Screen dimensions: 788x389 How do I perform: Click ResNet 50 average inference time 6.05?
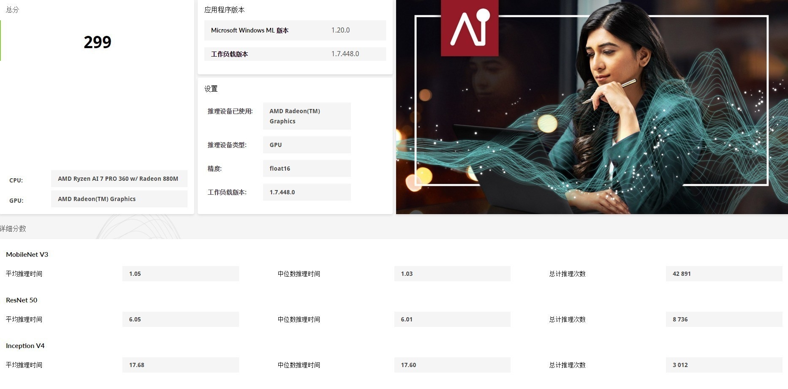point(180,319)
